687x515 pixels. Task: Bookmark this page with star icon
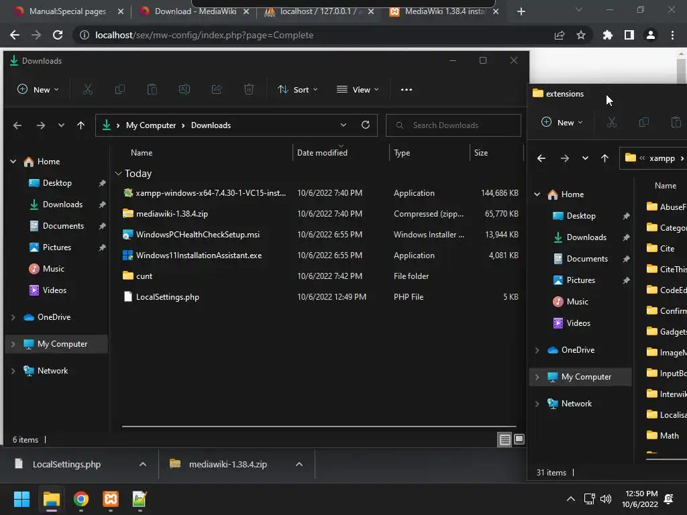point(581,35)
